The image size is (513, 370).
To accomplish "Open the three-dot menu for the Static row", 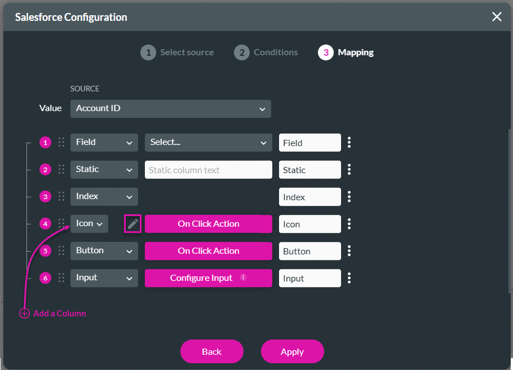I will pos(349,169).
